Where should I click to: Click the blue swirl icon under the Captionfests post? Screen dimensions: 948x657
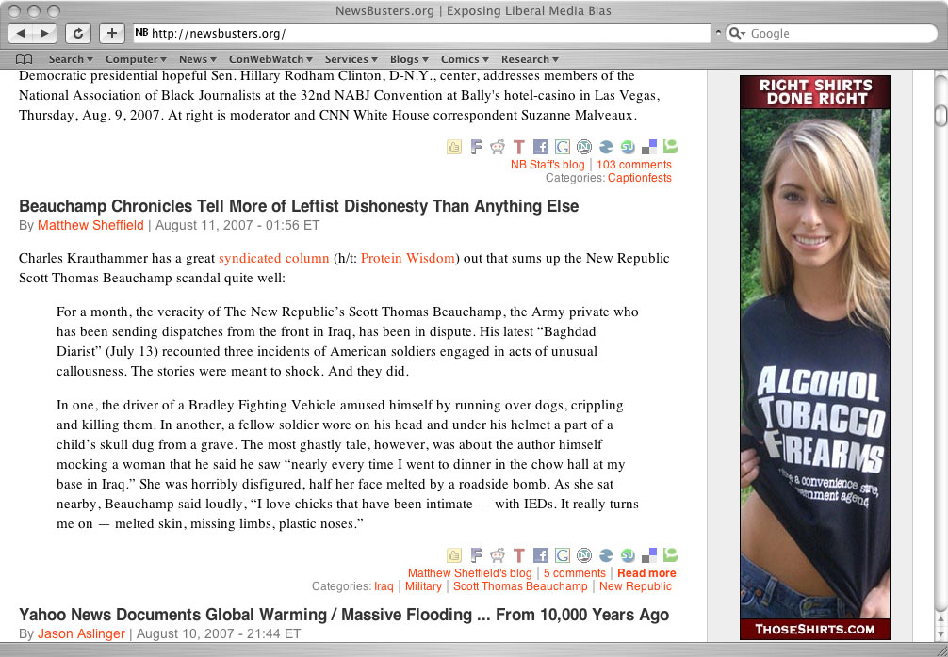click(x=606, y=147)
